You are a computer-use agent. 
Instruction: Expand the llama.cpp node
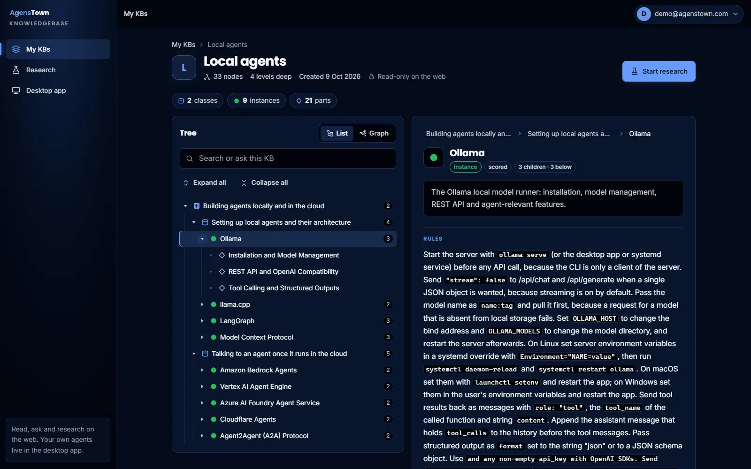202,304
